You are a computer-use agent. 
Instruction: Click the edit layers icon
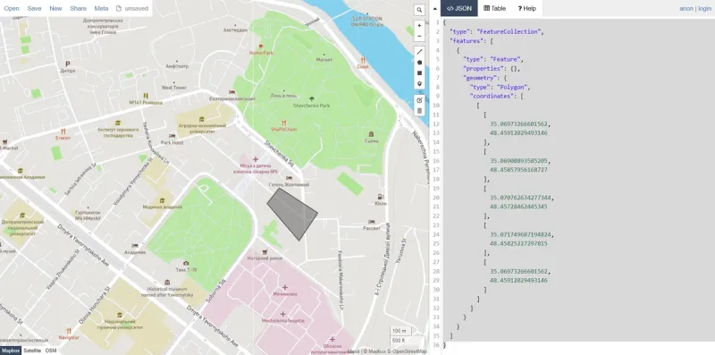[x=419, y=100]
